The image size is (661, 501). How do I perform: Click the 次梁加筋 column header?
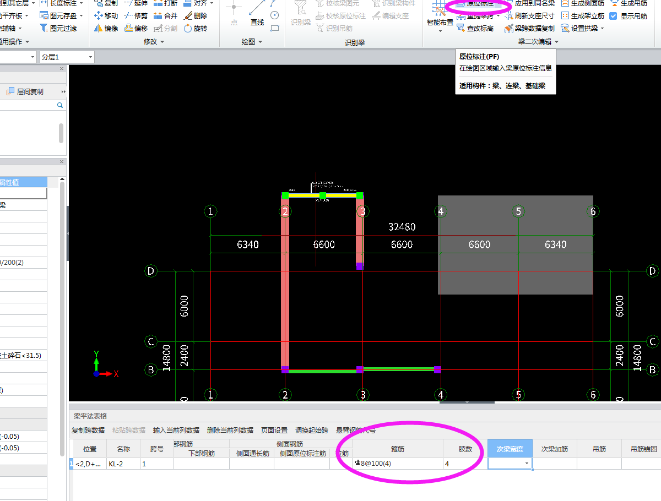point(555,449)
